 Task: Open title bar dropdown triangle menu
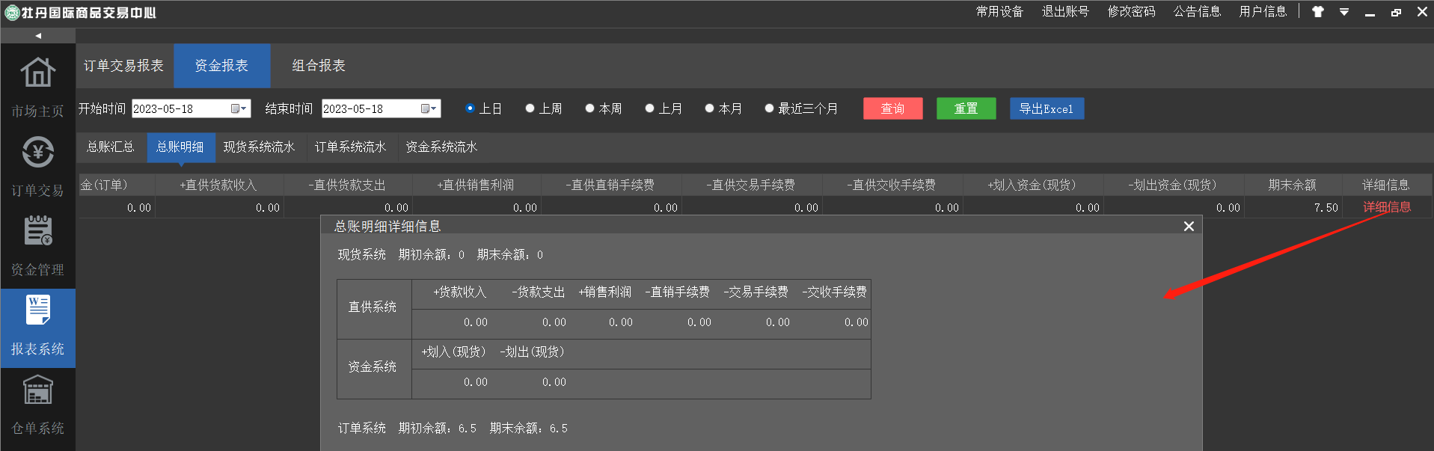point(1344,12)
